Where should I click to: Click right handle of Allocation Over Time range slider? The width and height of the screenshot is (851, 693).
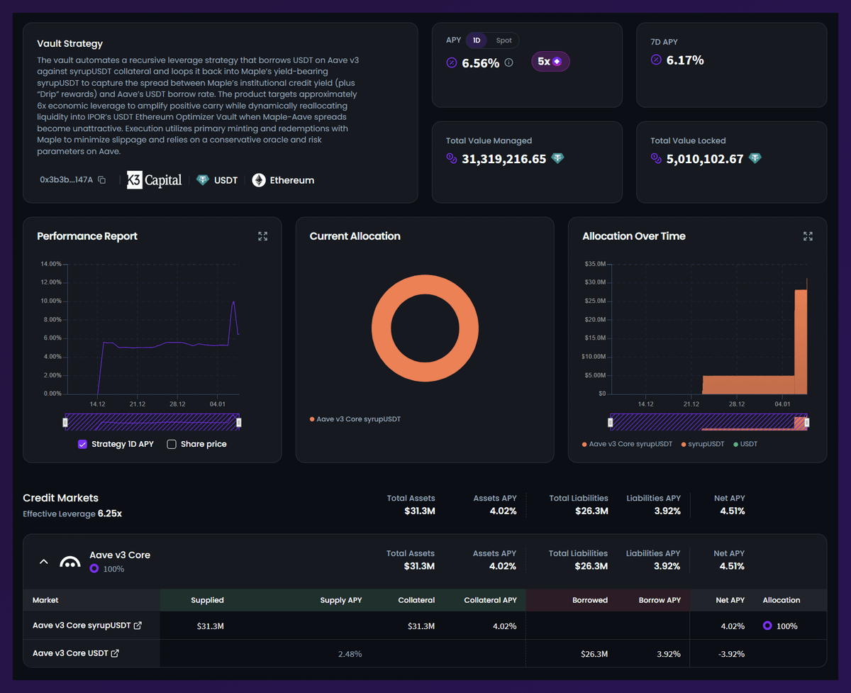[x=807, y=422]
